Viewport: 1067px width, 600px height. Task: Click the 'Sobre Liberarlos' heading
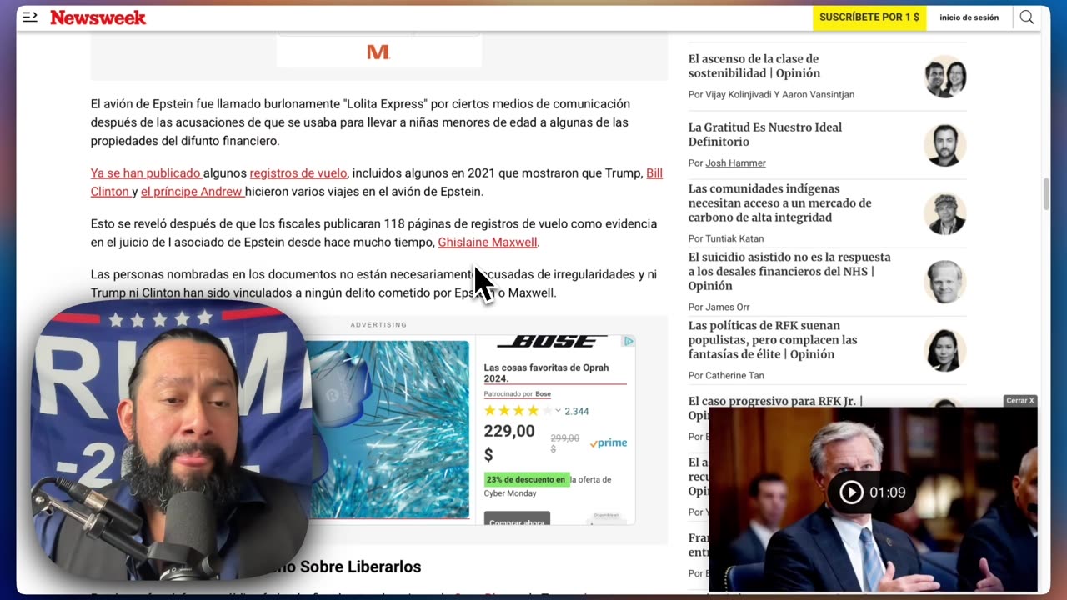point(360,567)
